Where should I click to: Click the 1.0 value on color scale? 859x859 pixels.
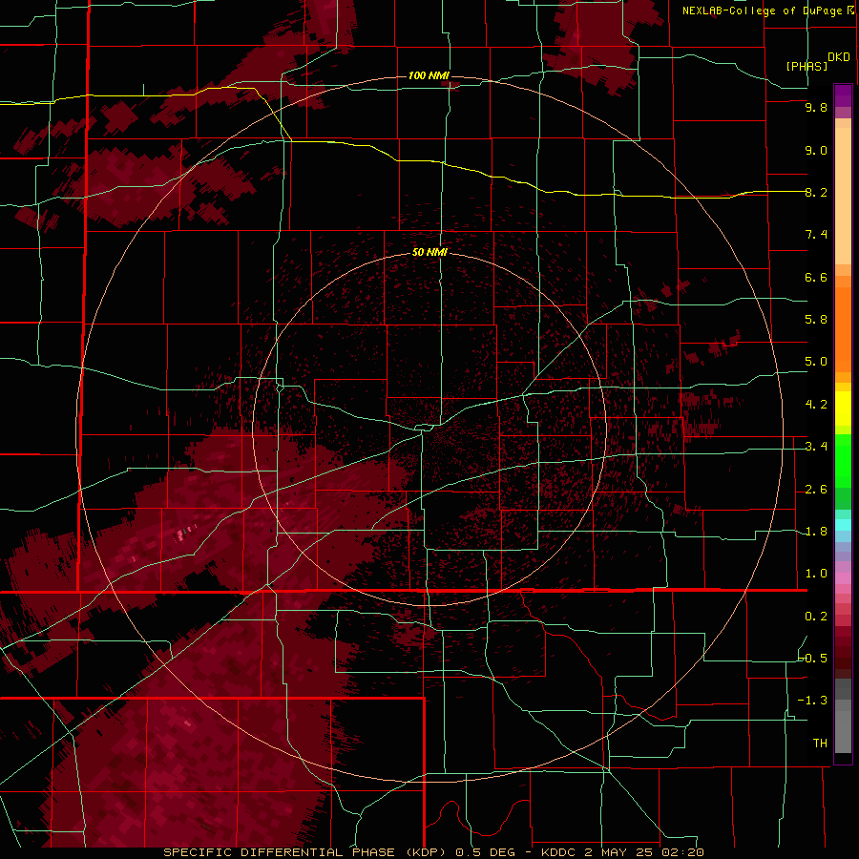tap(816, 575)
